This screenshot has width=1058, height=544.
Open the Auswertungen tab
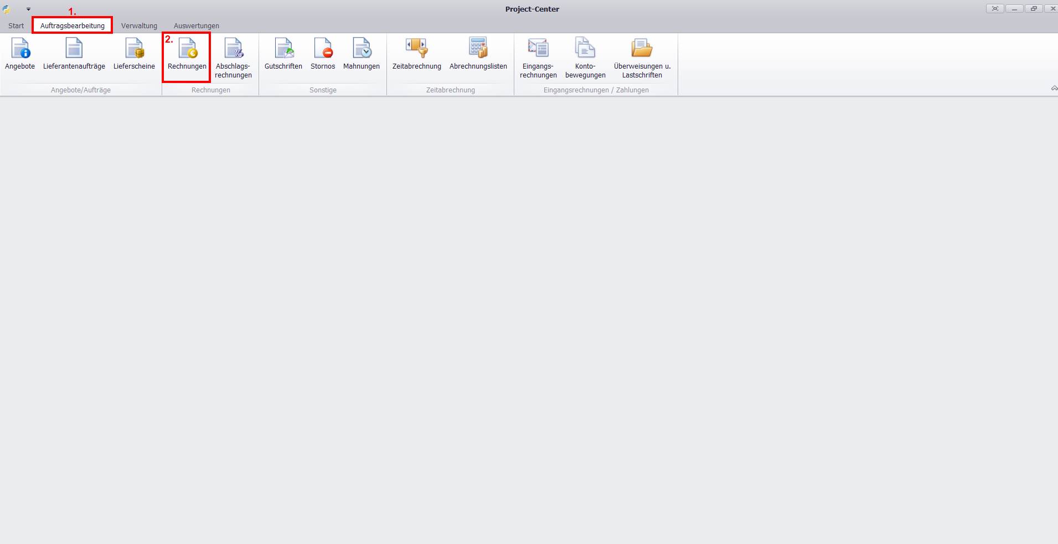(197, 26)
